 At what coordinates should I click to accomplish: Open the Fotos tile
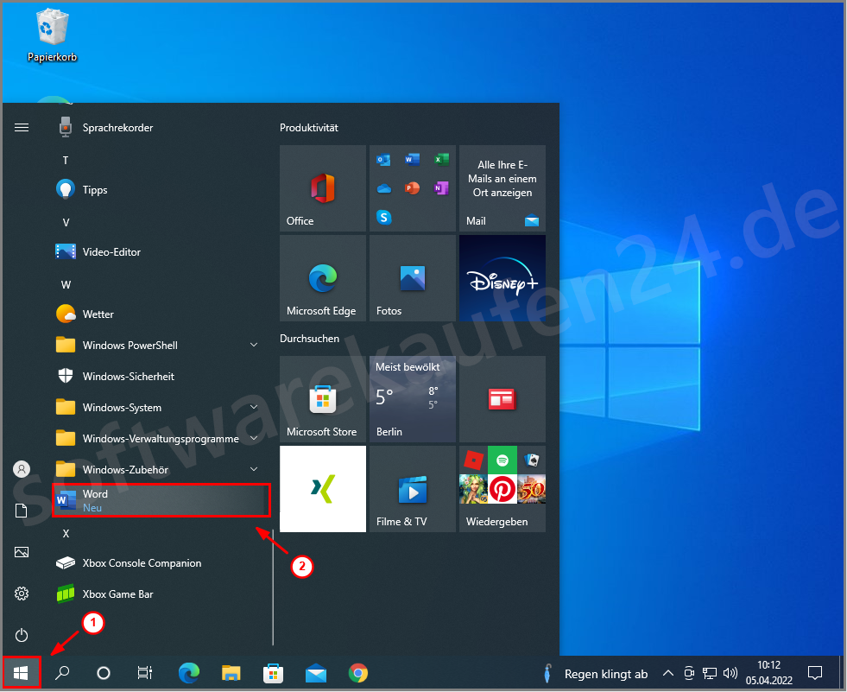(x=412, y=278)
